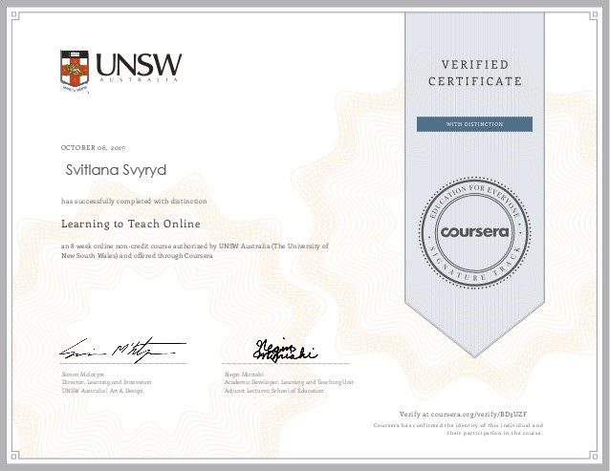Image resolution: width=610 pixels, height=471 pixels.
Task: Click the name 'Svitlana Svyryd'
Action: click(116, 170)
